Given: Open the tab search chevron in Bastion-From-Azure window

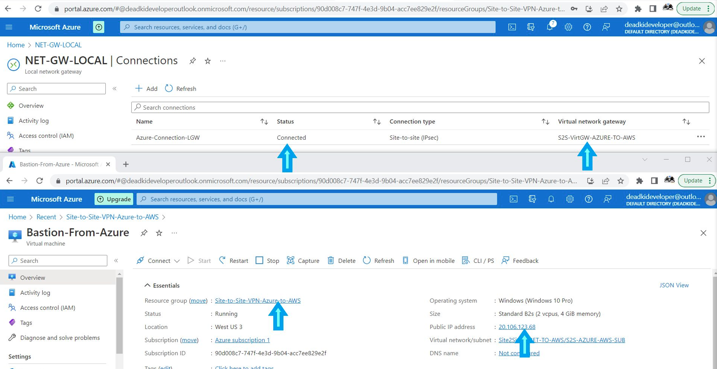Looking at the screenshot, I should (645, 159).
